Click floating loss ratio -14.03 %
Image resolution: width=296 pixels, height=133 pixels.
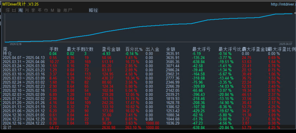[x=226, y=86]
